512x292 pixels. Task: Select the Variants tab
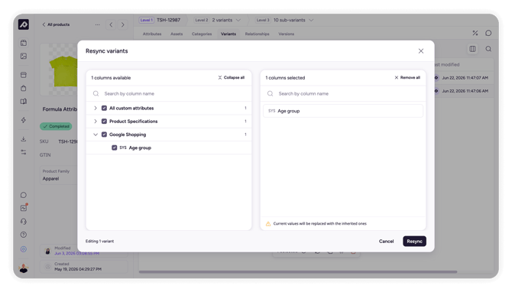point(228,34)
